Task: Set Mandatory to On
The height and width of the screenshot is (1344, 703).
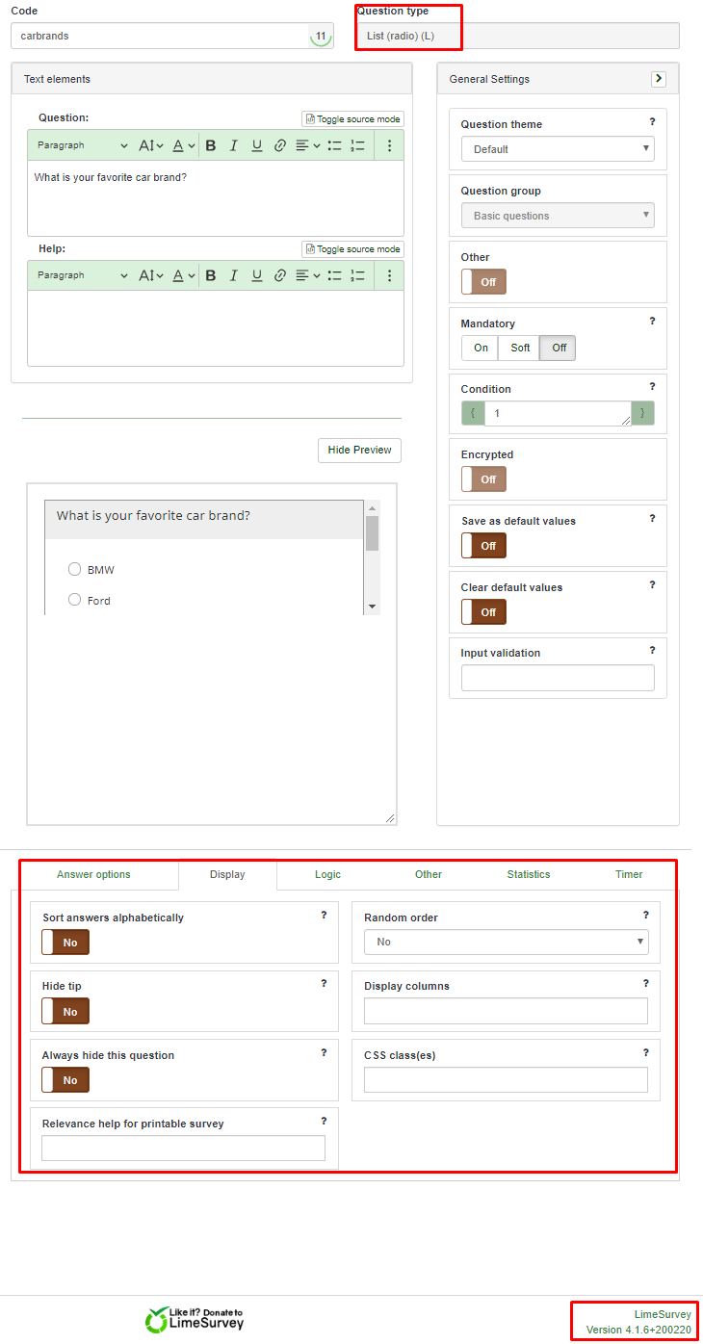Action: (x=481, y=348)
